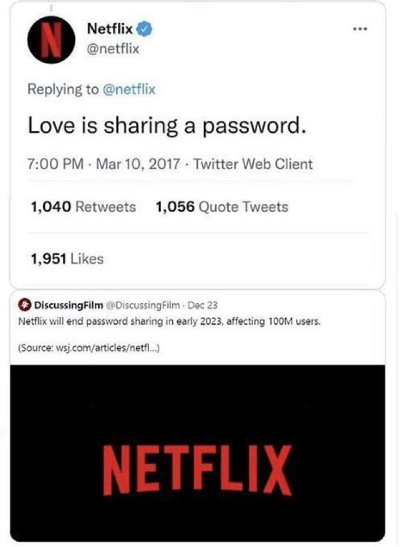This screenshot has height=547, width=408.
Task: Open the Twitter Web Client source link
Action: point(253,164)
